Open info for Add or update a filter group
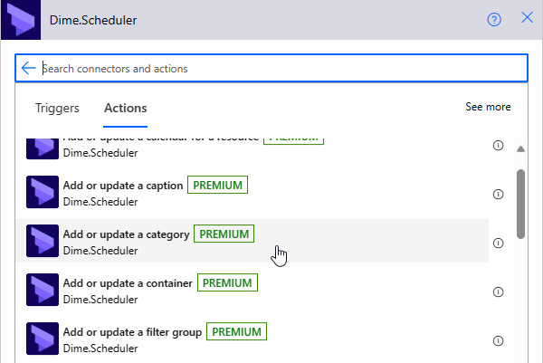 tap(498, 340)
